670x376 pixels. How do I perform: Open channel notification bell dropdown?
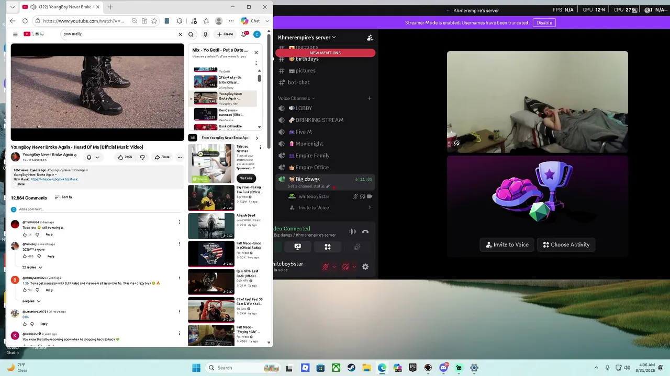click(x=93, y=157)
